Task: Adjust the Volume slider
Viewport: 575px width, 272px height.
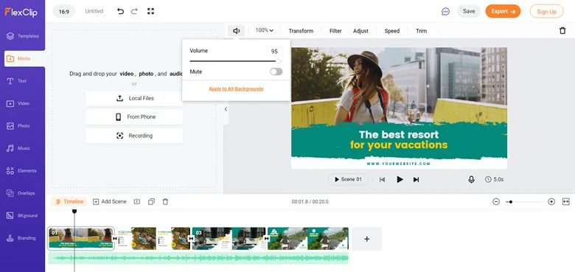Action: pyautogui.click(x=235, y=61)
